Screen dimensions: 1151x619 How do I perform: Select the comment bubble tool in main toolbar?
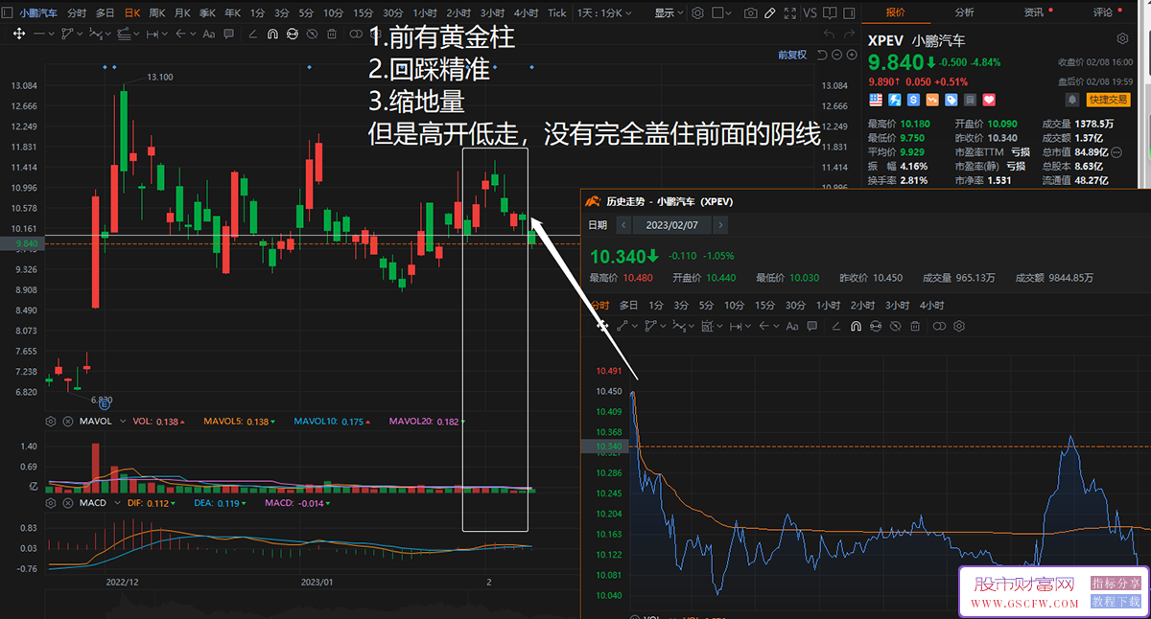pos(230,34)
